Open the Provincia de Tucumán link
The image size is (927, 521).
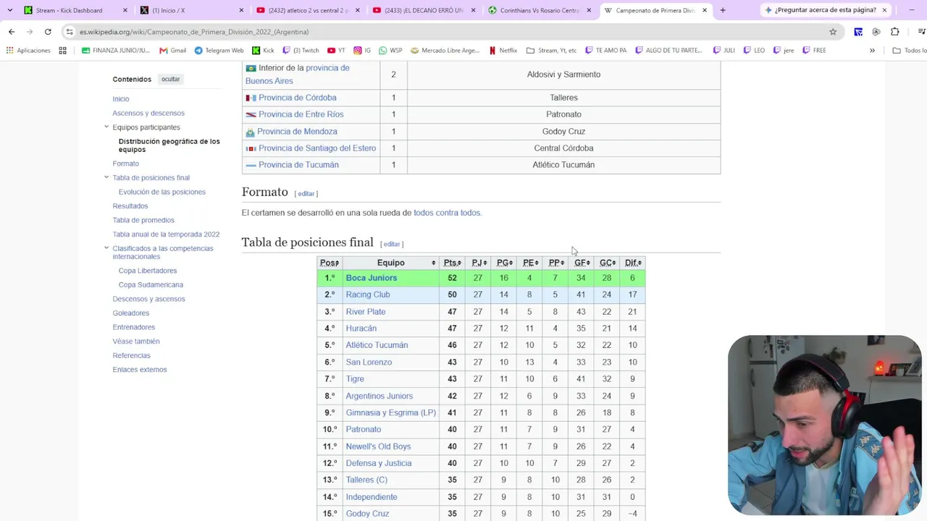click(x=298, y=165)
